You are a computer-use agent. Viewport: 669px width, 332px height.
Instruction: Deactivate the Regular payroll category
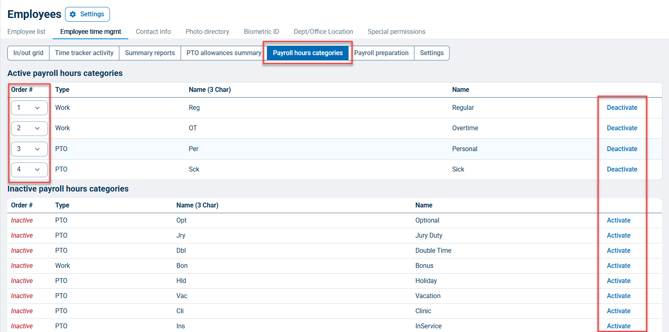coord(622,108)
